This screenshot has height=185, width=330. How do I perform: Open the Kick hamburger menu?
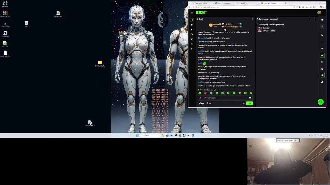click(x=192, y=13)
